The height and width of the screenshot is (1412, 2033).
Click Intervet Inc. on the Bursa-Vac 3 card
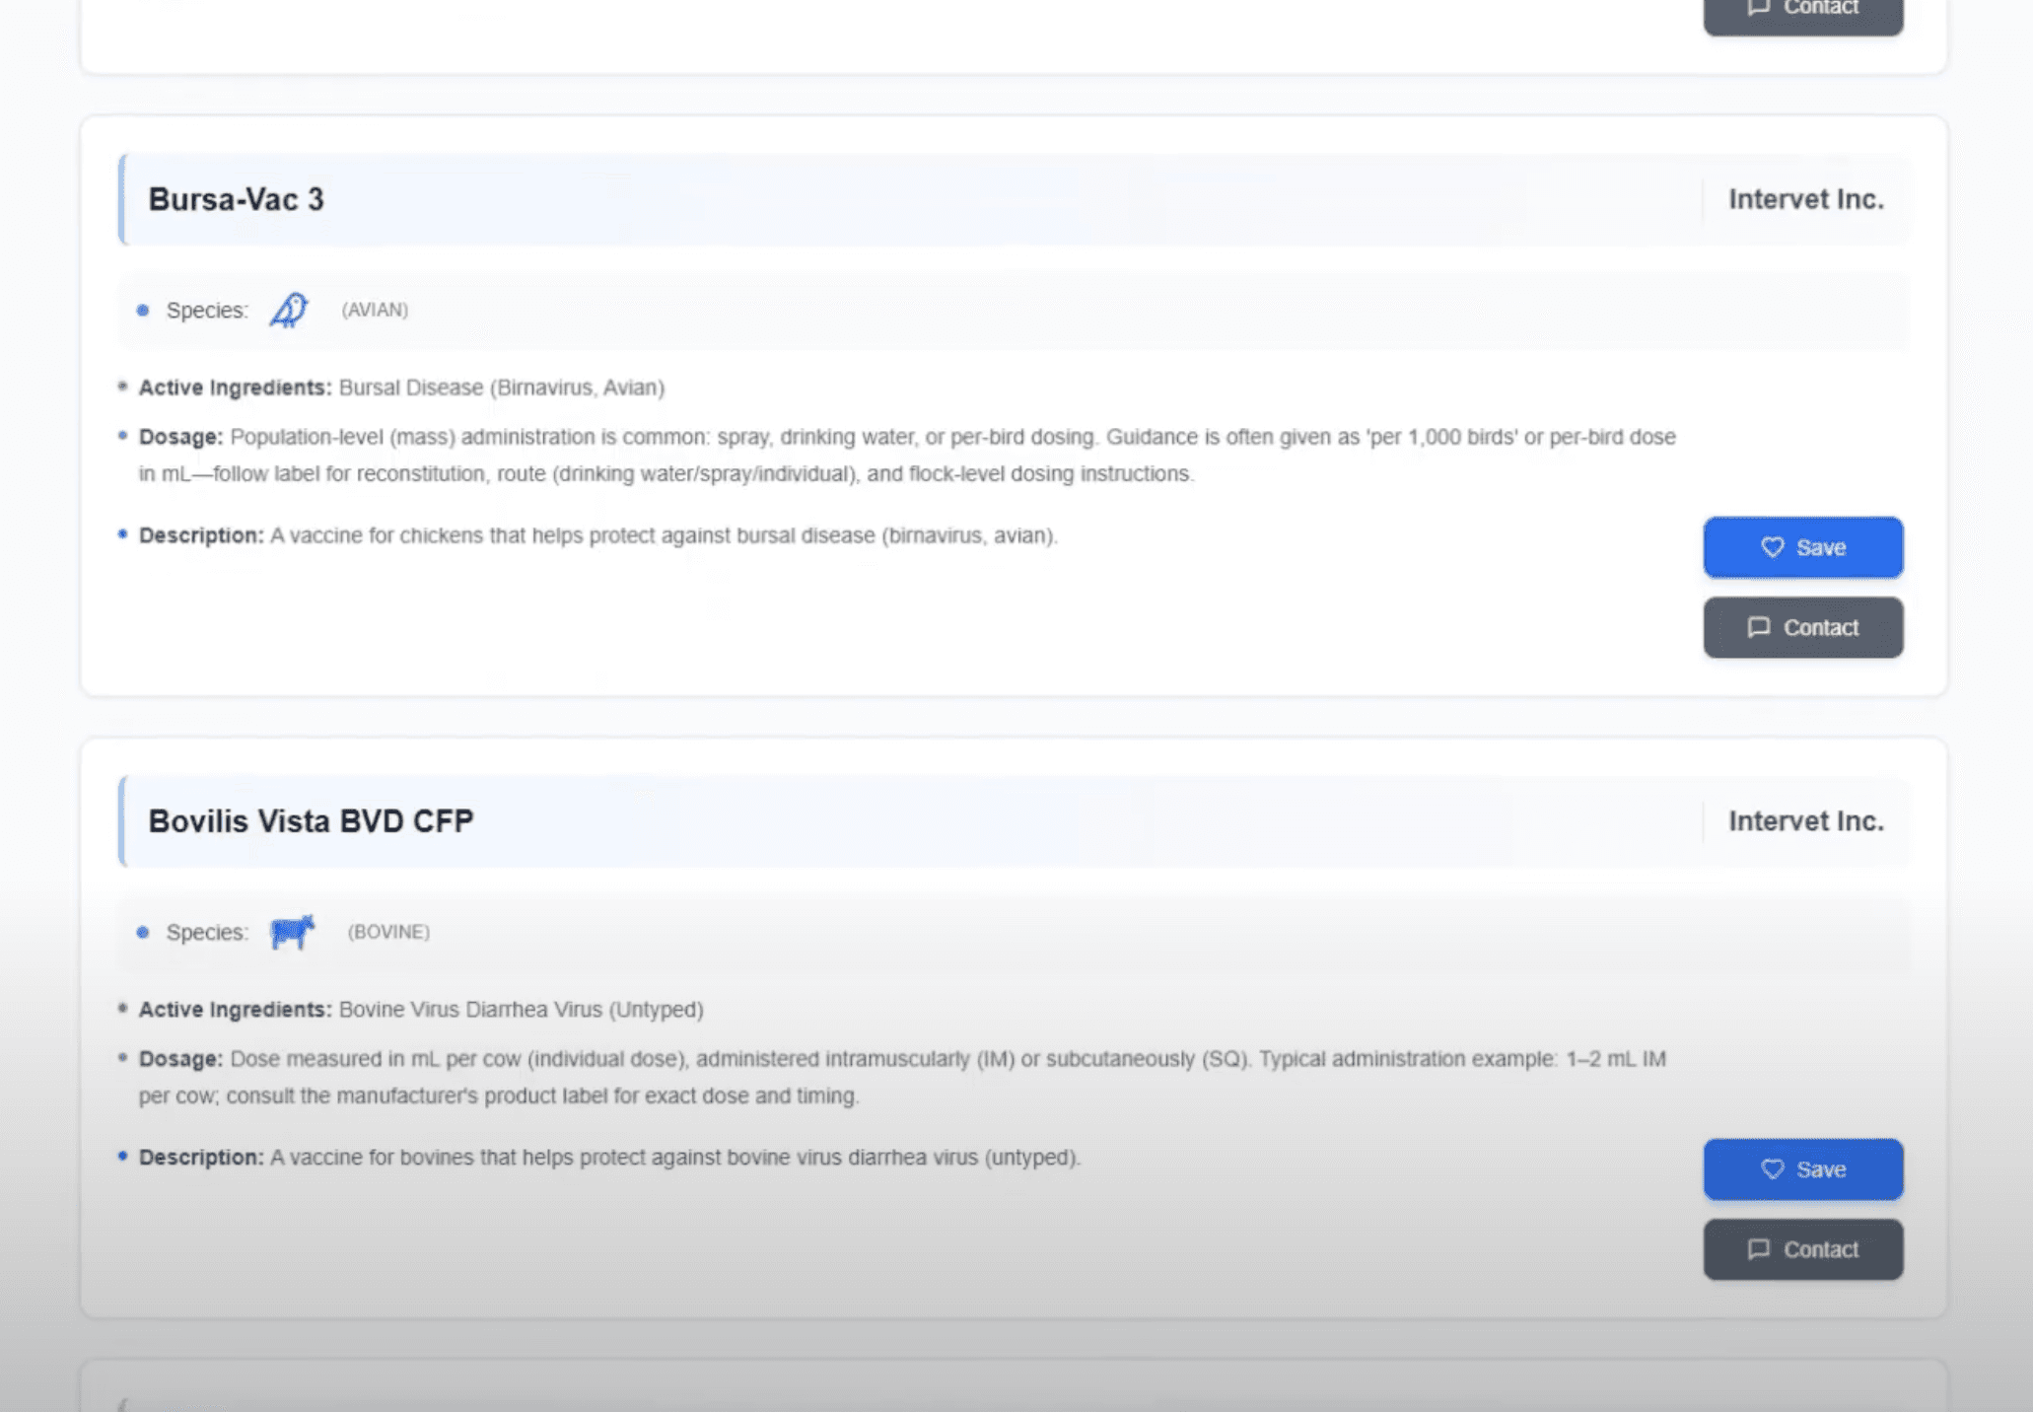tap(1805, 198)
